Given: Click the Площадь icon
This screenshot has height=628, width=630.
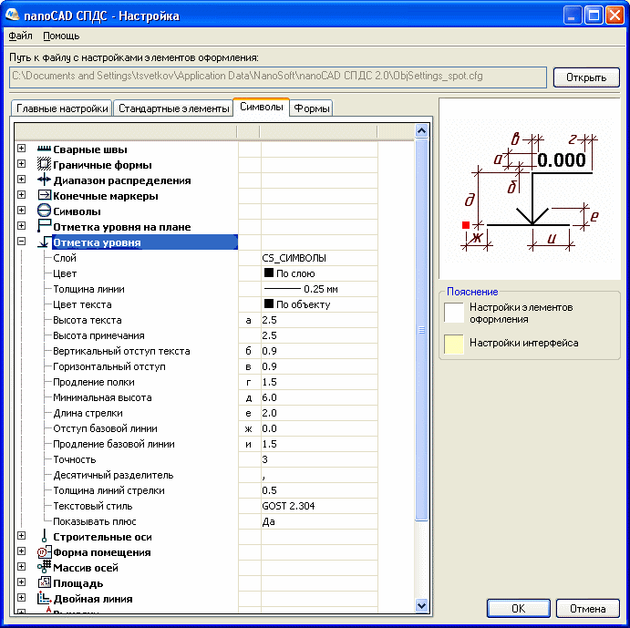Looking at the screenshot, I should pyautogui.click(x=44, y=582).
